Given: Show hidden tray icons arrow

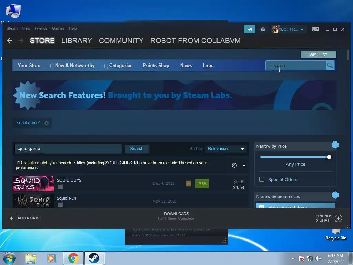Looking at the screenshot, I should coord(293,258).
